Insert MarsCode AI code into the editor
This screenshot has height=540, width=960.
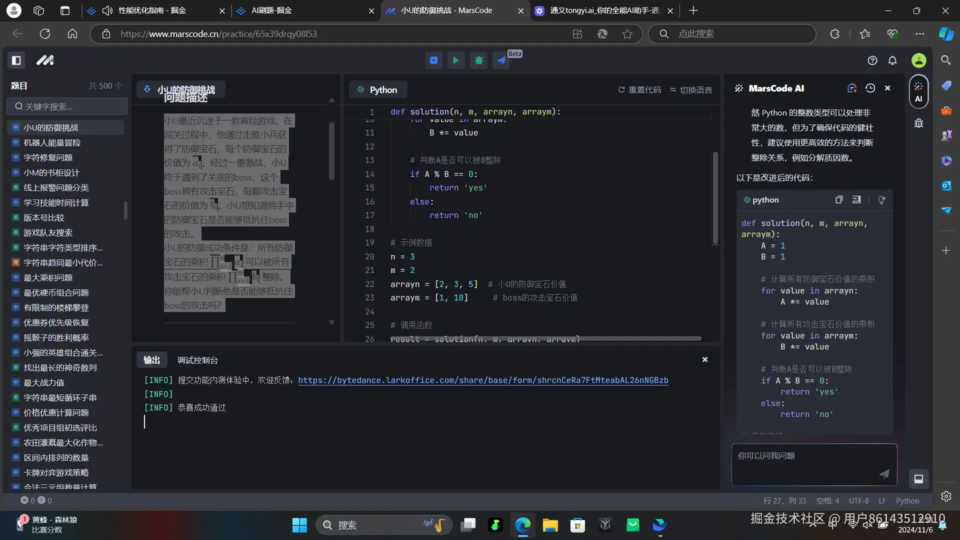click(x=856, y=199)
